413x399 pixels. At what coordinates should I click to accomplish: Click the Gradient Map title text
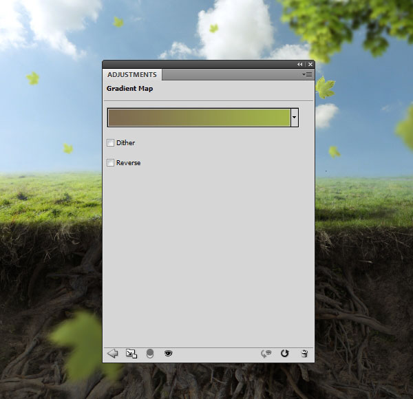coord(129,89)
